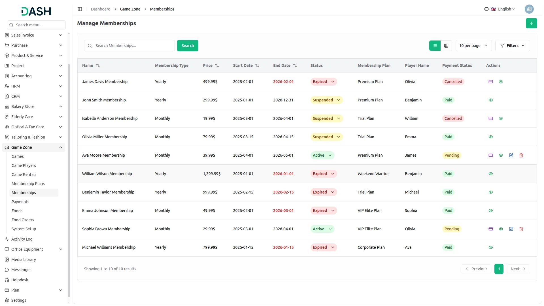View James Davis Membership details eye icon
Image resolution: width=544 pixels, height=306 pixels.
click(x=501, y=82)
